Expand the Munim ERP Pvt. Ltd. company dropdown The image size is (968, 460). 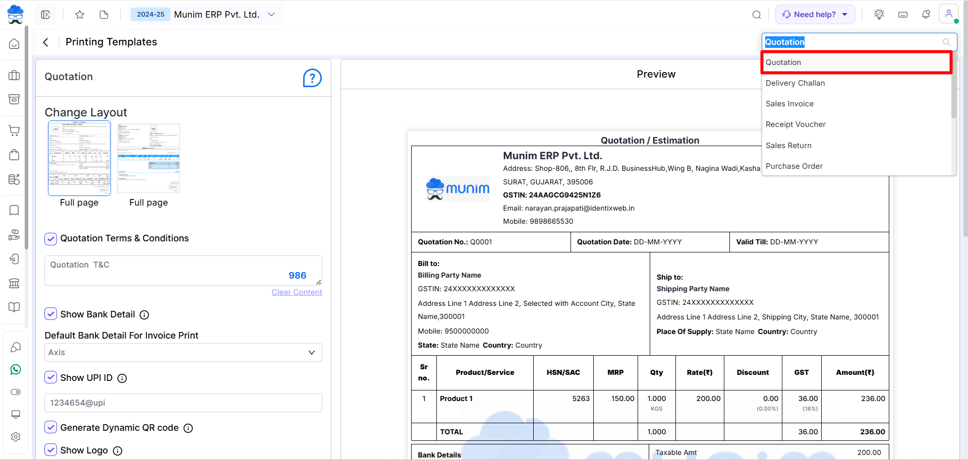pos(271,15)
